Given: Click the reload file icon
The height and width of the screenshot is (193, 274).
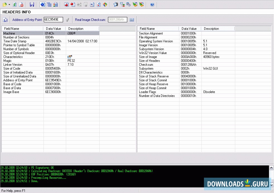Looking at the screenshot, I should pos(15,4).
